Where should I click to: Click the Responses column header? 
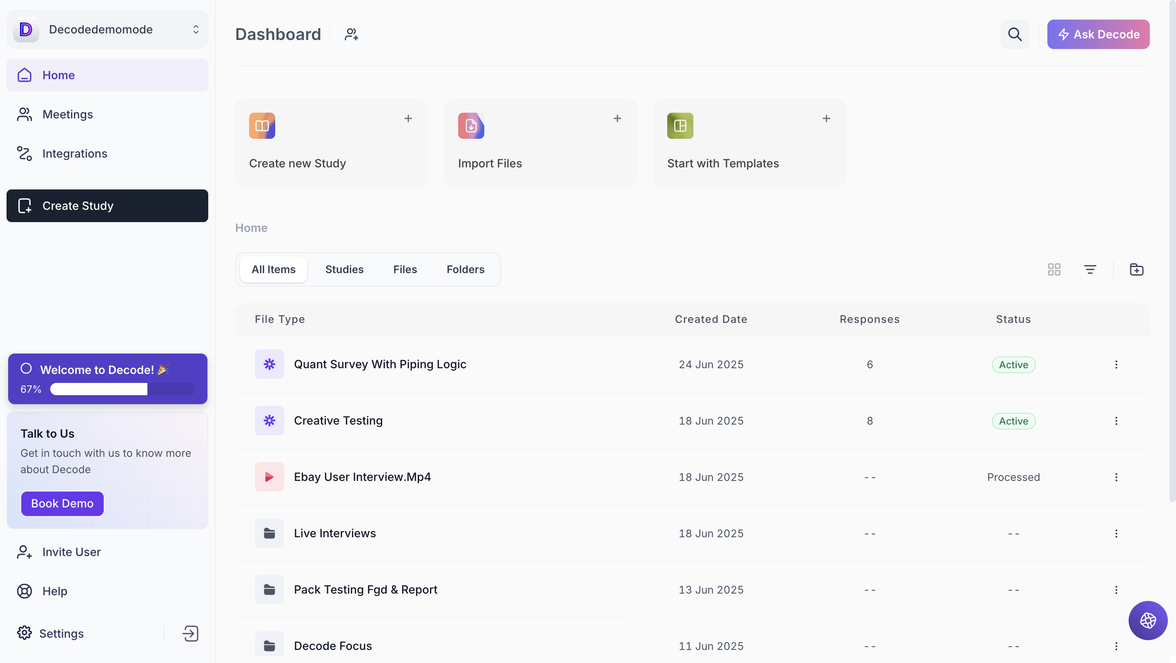tap(870, 319)
